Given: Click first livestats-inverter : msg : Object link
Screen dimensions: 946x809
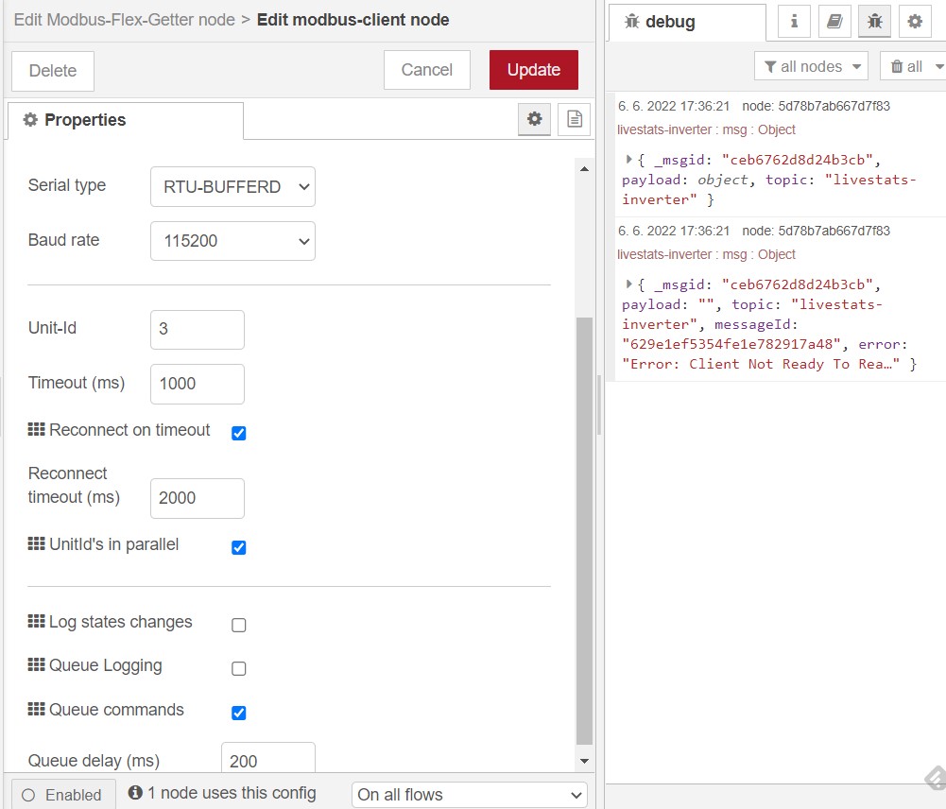Looking at the screenshot, I should tap(706, 129).
